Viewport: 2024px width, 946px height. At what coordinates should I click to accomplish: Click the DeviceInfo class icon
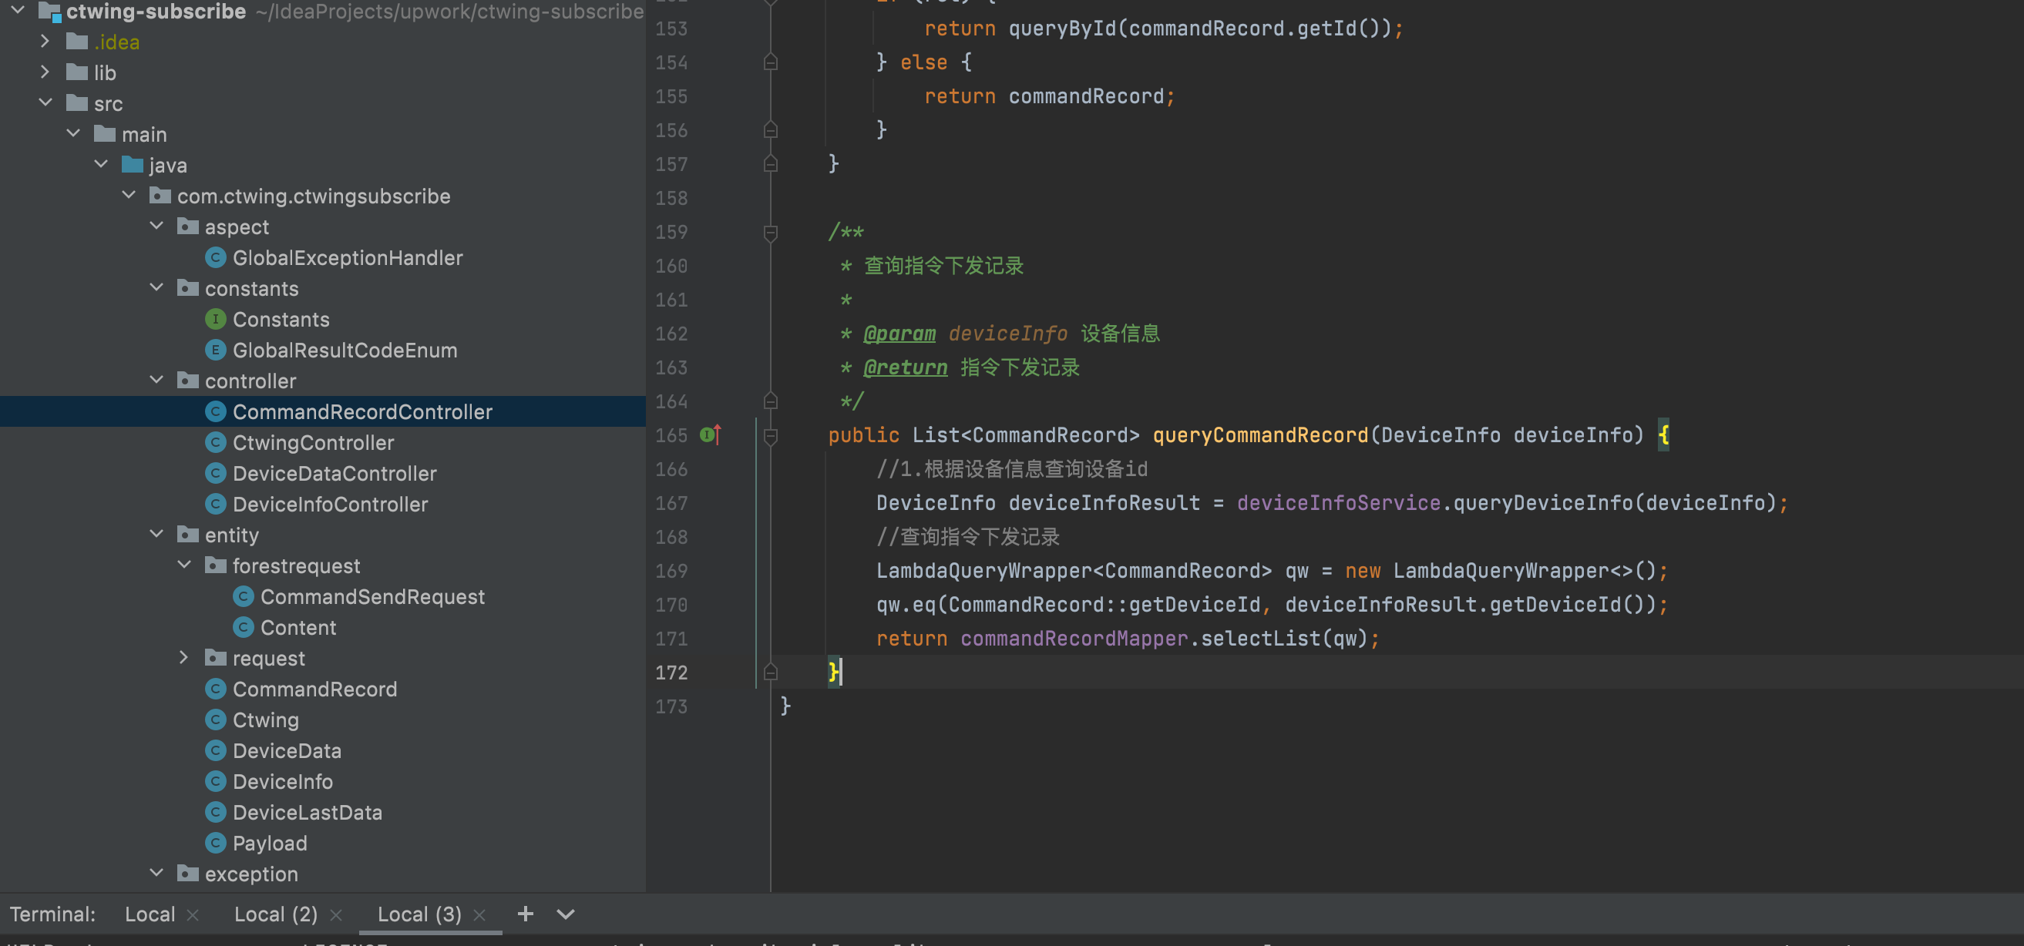point(215,782)
